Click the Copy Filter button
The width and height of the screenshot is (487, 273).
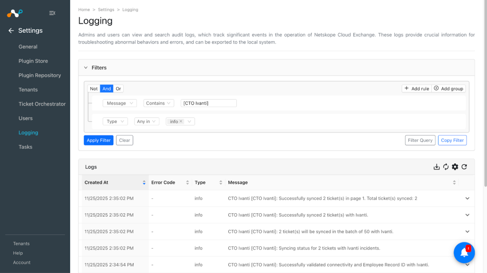tap(452, 140)
